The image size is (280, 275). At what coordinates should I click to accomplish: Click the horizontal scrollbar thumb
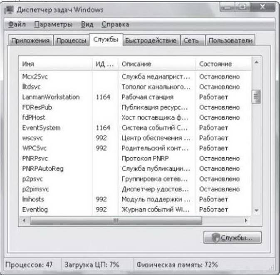(x=116, y=220)
